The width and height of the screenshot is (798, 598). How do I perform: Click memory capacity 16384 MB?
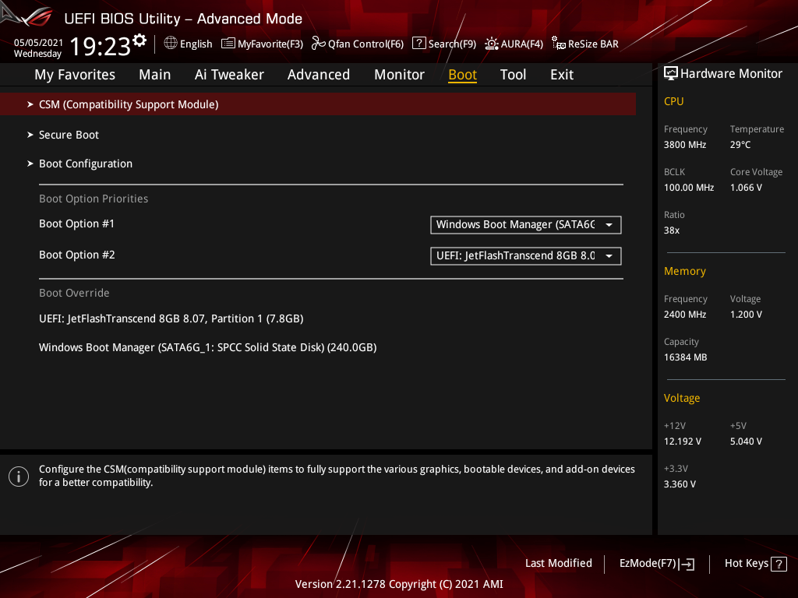pyautogui.click(x=685, y=357)
